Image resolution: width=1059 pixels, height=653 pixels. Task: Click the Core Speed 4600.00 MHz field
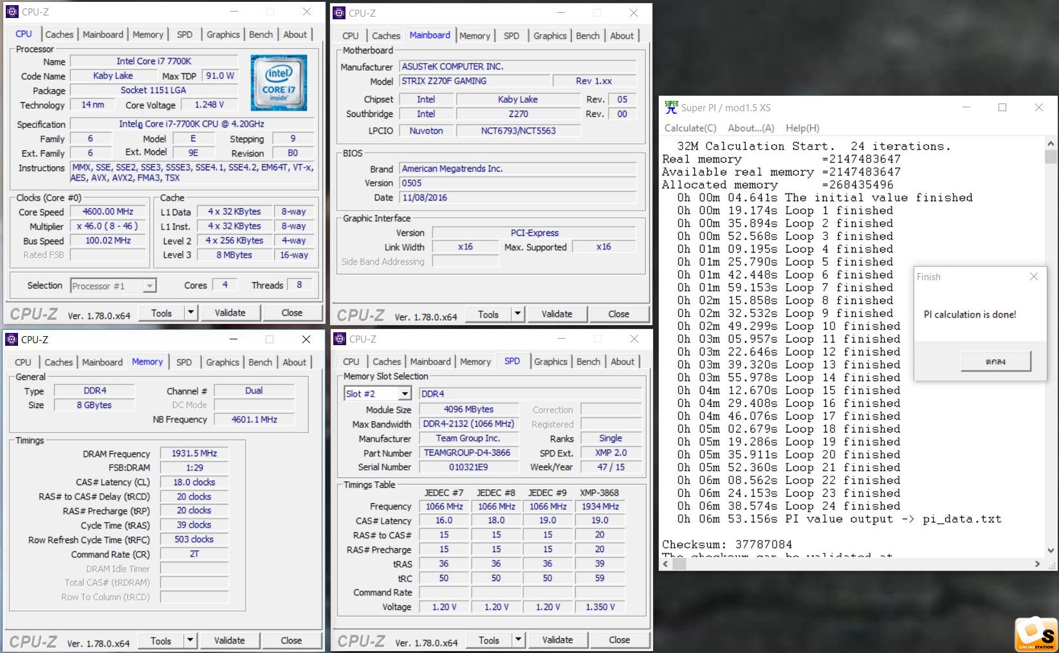[x=108, y=211]
